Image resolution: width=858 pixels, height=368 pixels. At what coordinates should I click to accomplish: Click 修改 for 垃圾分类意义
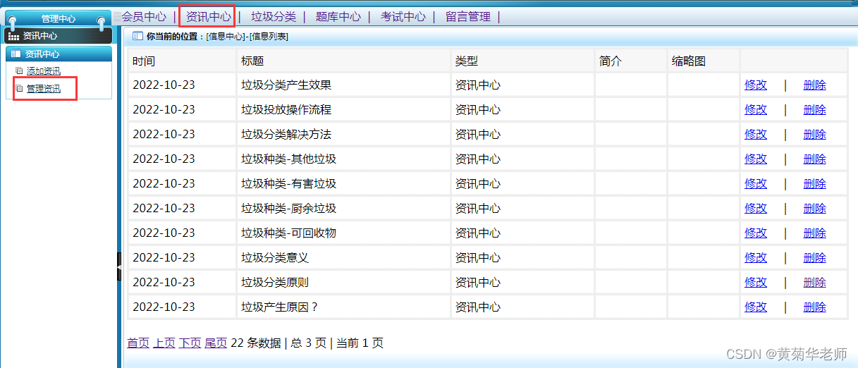click(756, 257)
